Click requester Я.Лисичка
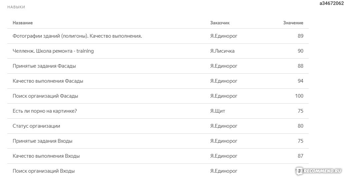Viewport: 345px width, 178px height. click(222, 51)
